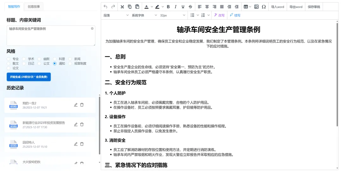Screen dimensions: 341x171
Task: Click the 改写 rewrite button
Action: point(219,15)
